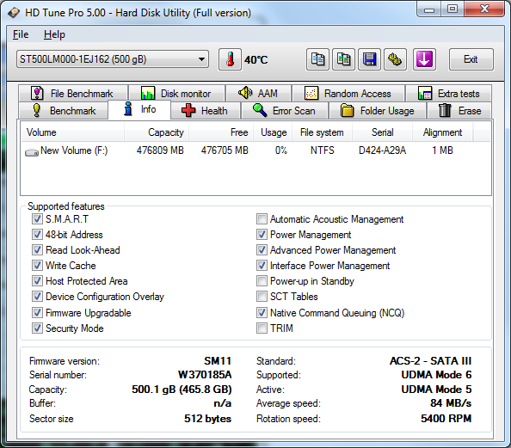Open options with the wrench icon
This screenshot has width=511, height=448.
coord(395,59)
